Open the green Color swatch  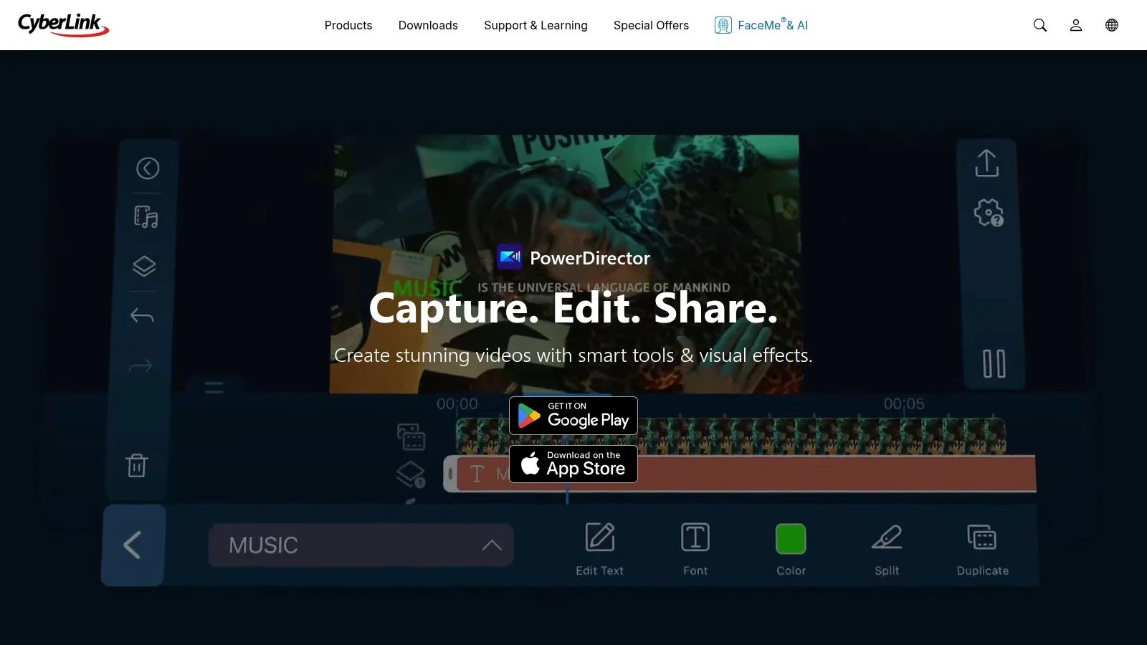tap(791, 539)
